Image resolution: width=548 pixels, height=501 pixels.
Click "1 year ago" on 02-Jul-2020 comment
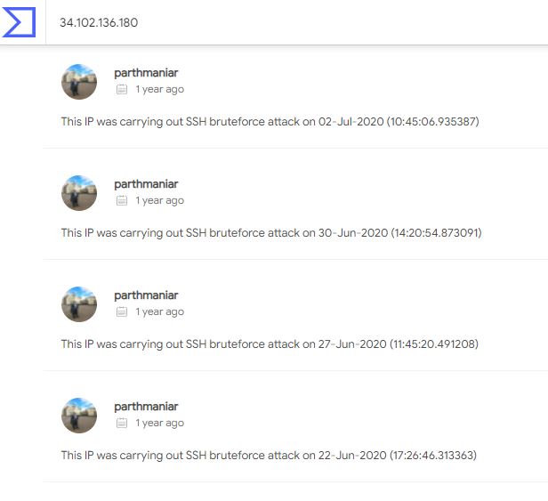160,90
